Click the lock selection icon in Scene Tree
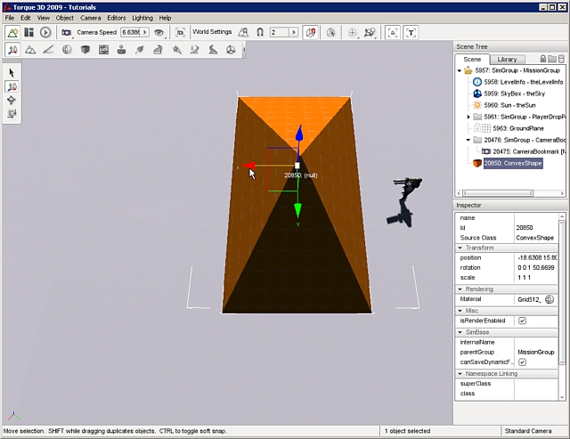The image size is (570, 439). (x=543, y=59)
